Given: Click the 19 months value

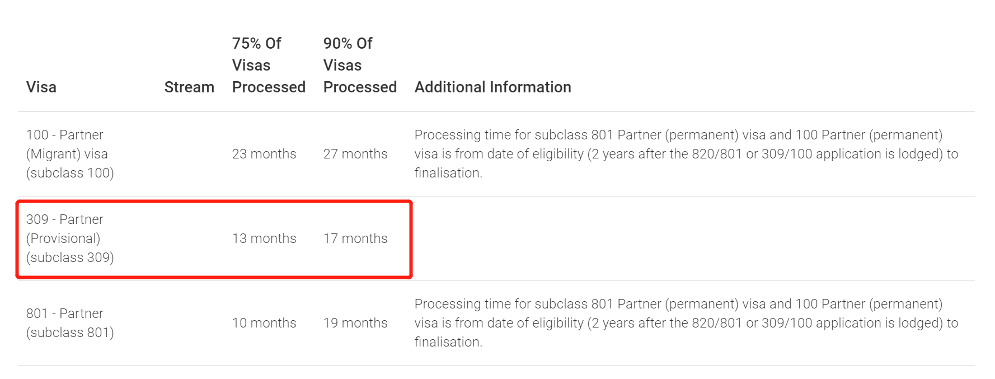Looking at the screenshot, I should (355, 323).
